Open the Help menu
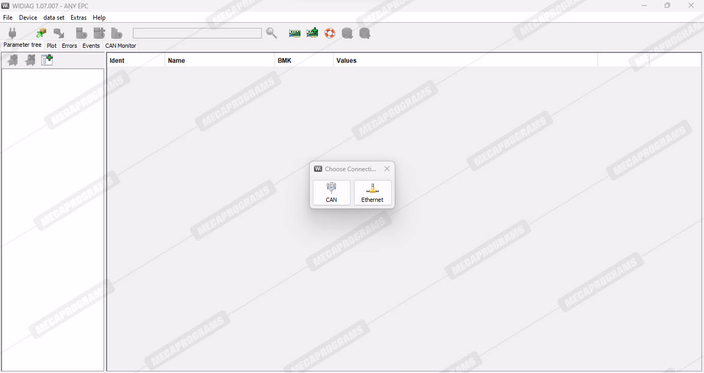The width and height of the screenshot is (704, 373). click(x=99, y=18)
